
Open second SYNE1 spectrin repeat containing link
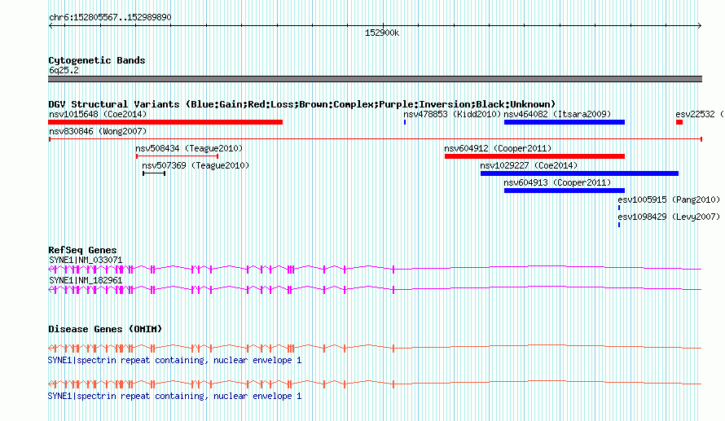[175, 396]
